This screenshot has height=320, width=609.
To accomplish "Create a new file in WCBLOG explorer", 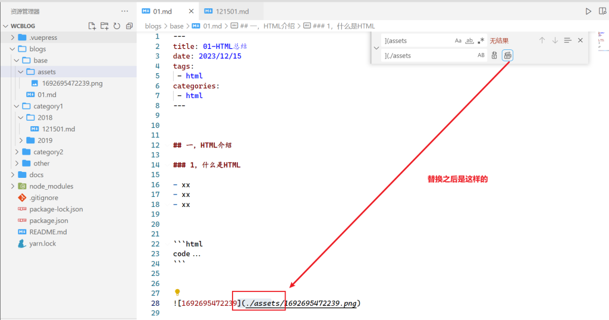I will [92, 26].
